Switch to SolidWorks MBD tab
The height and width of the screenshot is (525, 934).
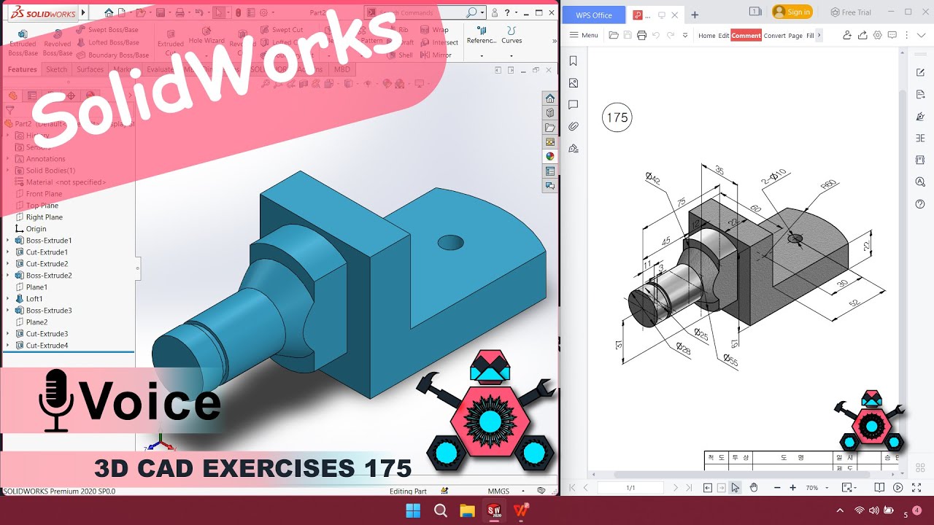point(341,69)
